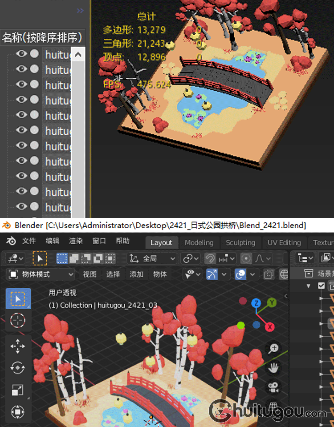The width and height of the screenshot is (334, 427).
Task: Uncheck the collection checkbox in outliner
Action: pyautogui.click(x=322, y=286)
